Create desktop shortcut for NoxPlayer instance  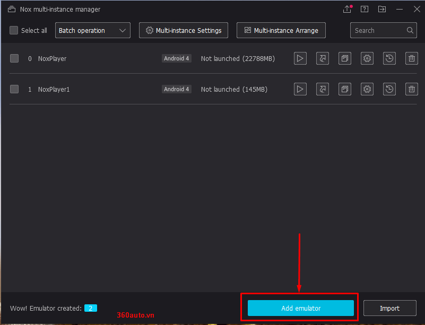pos(323,58)
